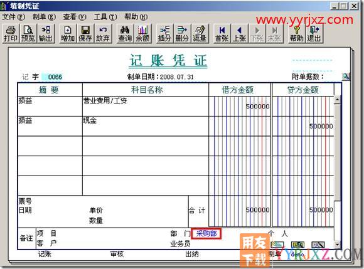
Task: Select first row 摘要 cell 损益
Action: 50,106
